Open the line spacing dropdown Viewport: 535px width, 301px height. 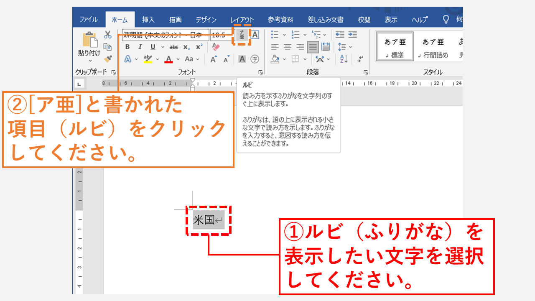coord(351,47)
